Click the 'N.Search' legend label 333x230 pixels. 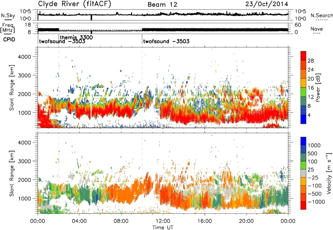coord(321,15)
